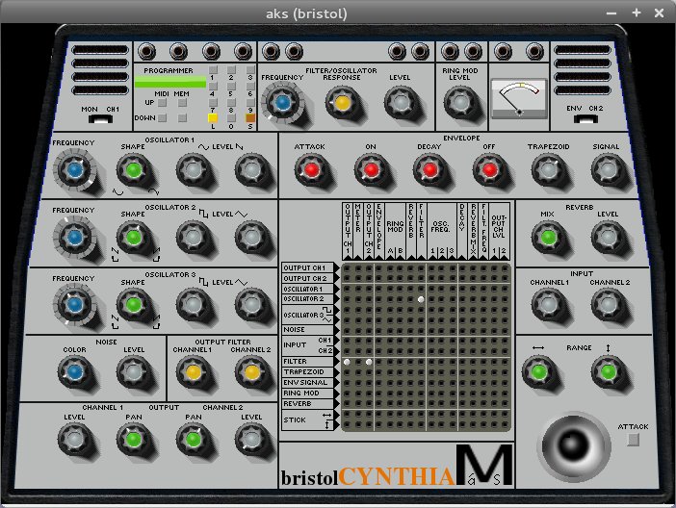This screenshot has height=508, width=676.
Task: Click the Noise Color blue knob
Action: 74,372
